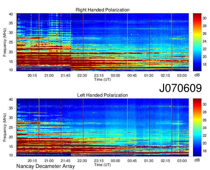The width and height of the screenshot is (210, 170).
Task: Click the "Left Handed Polarization" plot title
Action: pos(103,95)
